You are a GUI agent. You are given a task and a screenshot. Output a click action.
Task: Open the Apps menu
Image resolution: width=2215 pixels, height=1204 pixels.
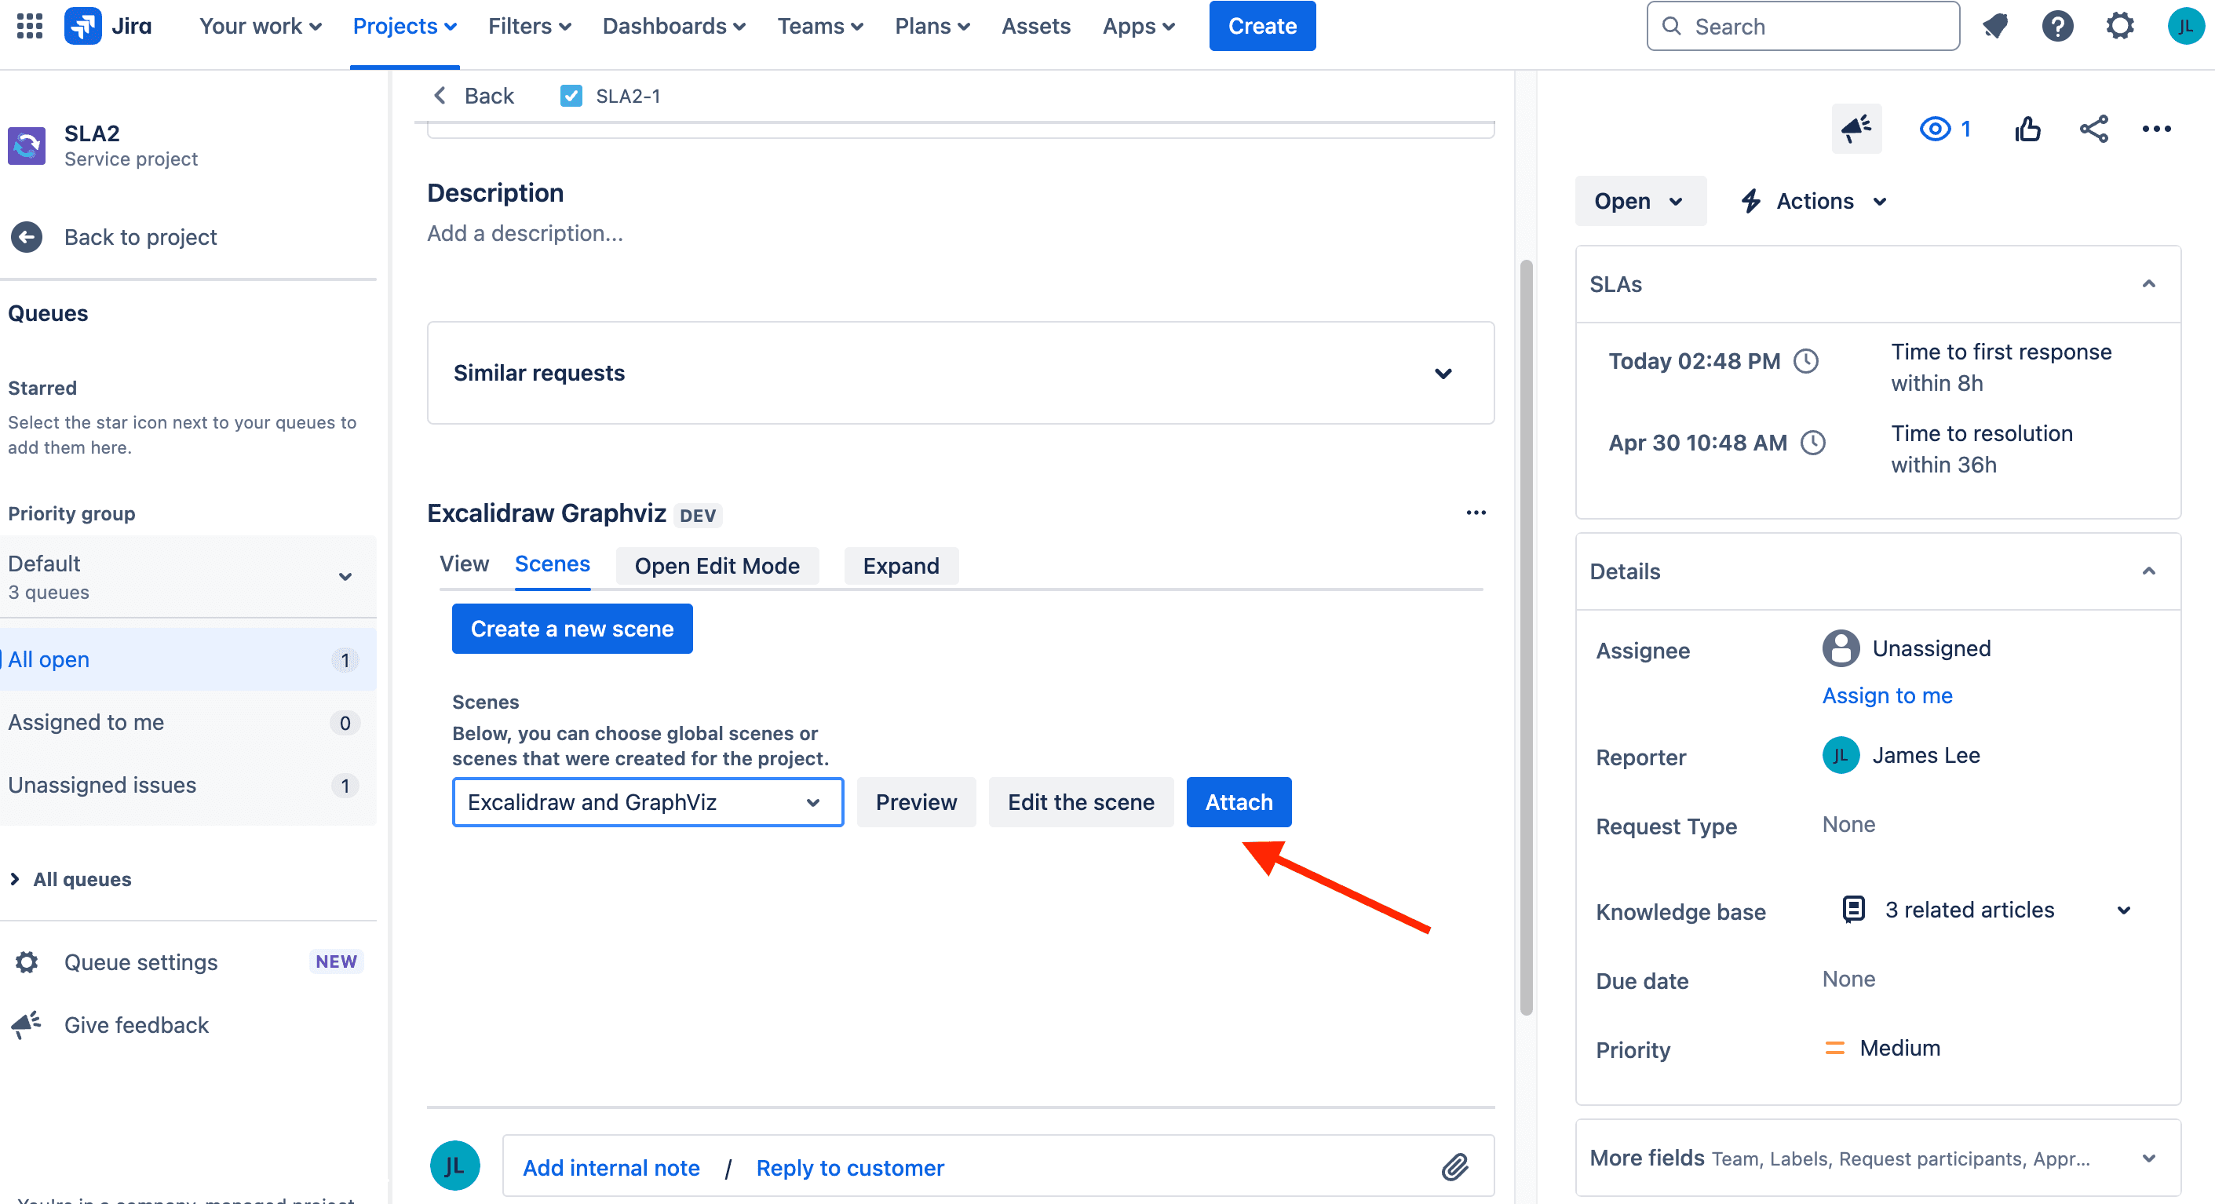1138,26
